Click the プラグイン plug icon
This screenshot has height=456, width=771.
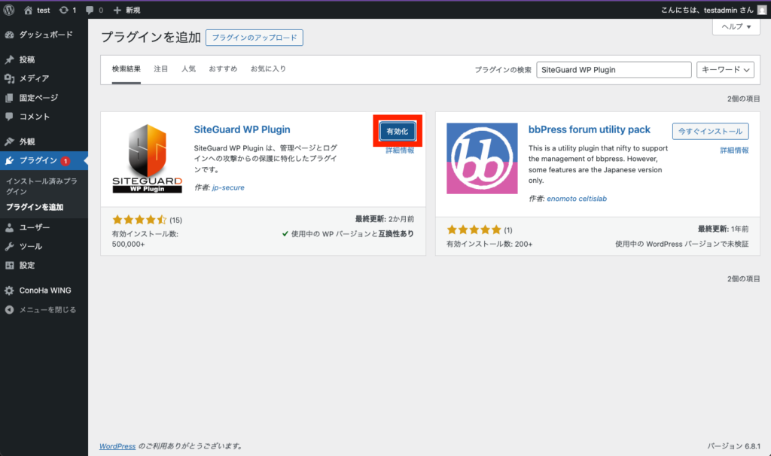(9, 161)
